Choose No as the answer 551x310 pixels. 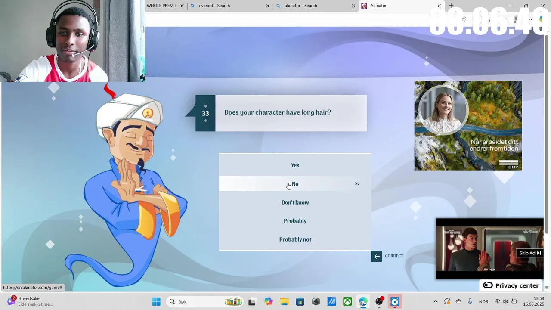coord(295,184)
